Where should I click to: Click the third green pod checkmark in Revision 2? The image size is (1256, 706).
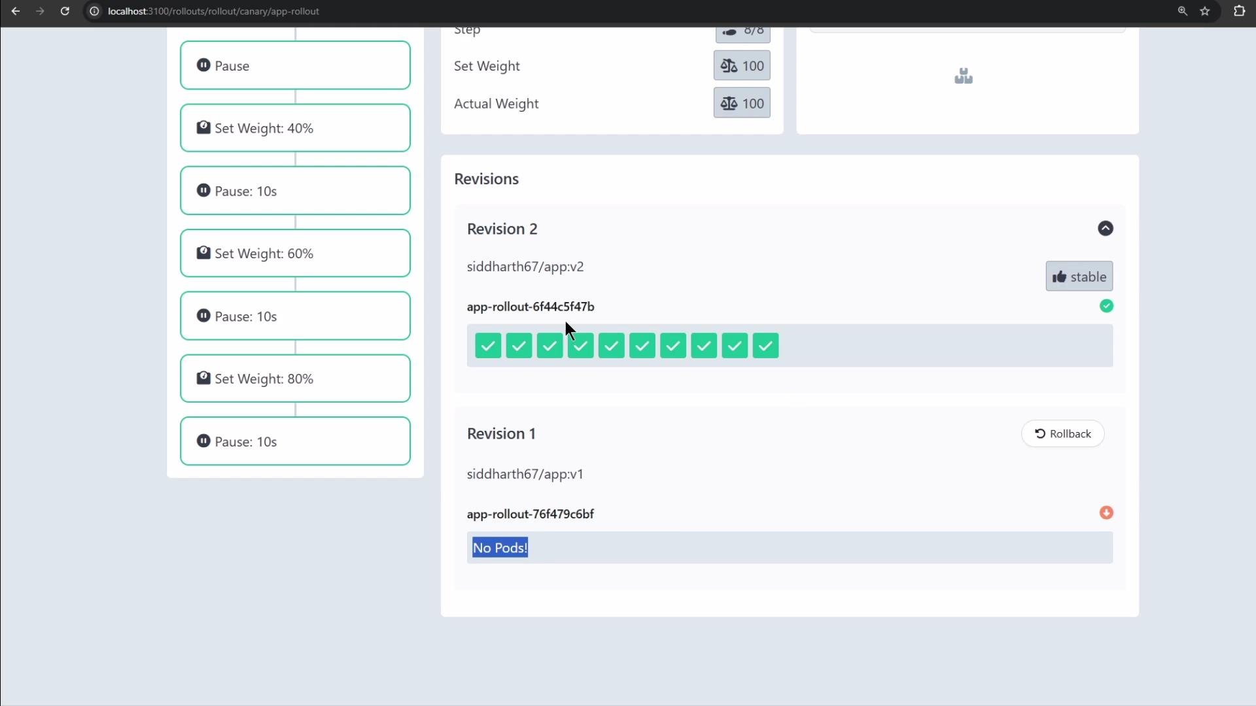(x=549, y=346)
